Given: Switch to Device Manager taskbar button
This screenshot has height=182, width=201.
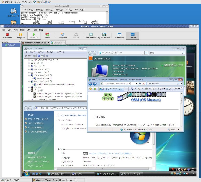Looking at the screenshot, I should pos(131,174).
